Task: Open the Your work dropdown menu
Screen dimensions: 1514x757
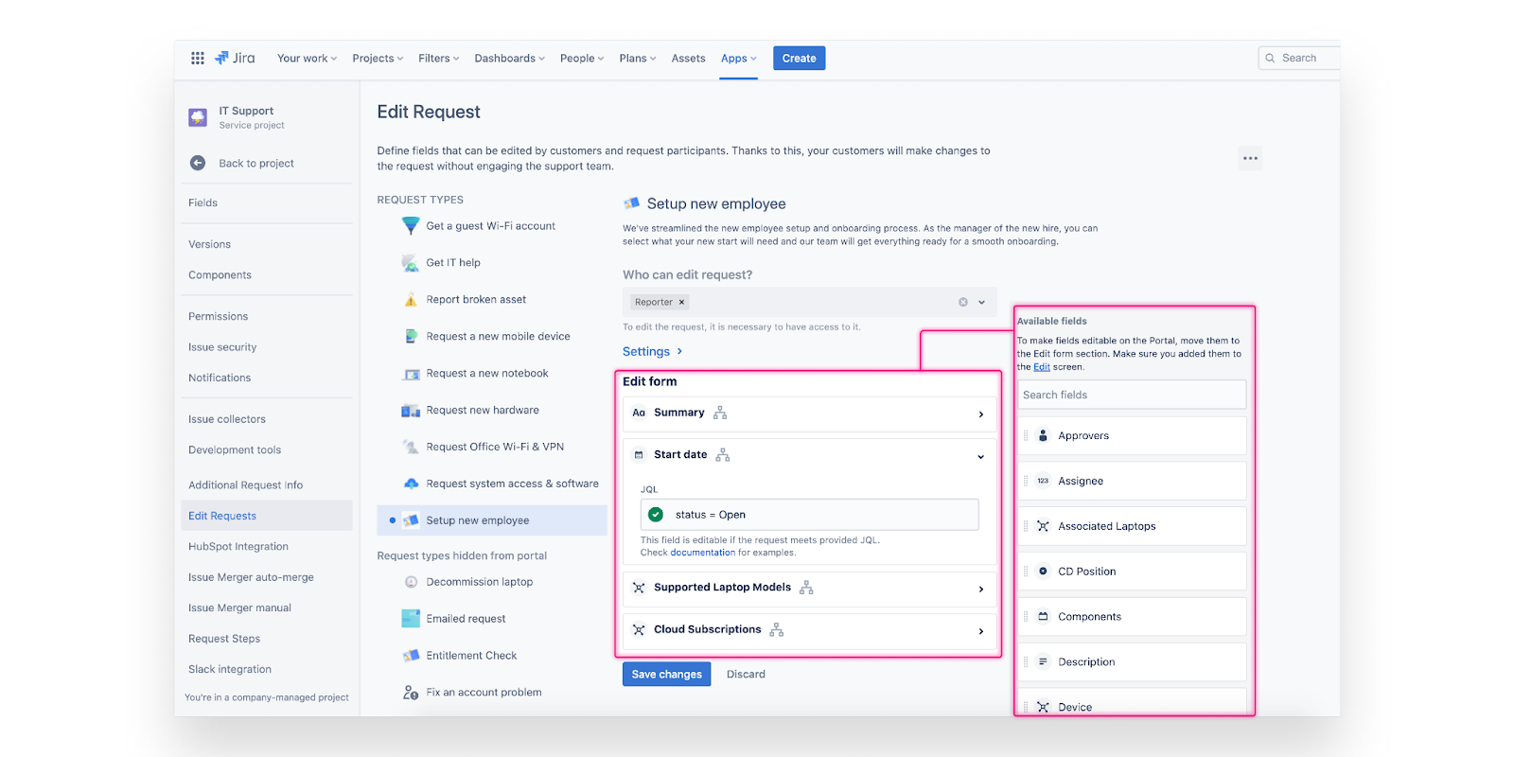Action: [x=307, y=59]
